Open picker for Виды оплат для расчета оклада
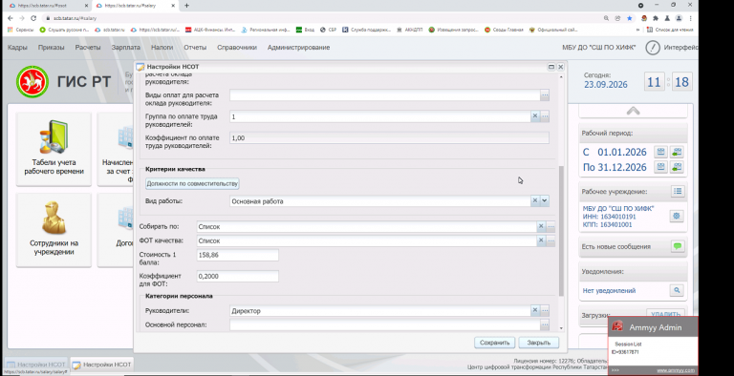This screenshot has height=376, width=734. (x=545, y=94)
